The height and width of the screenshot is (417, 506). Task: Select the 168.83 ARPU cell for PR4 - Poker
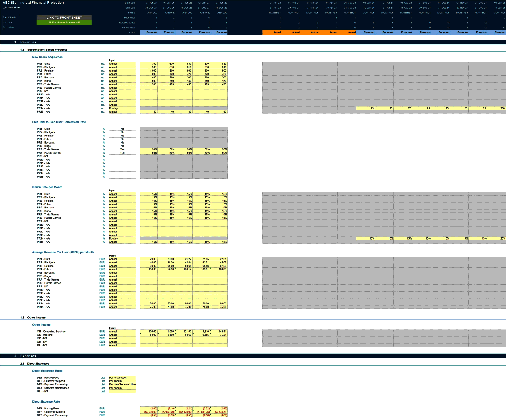coord(219,269)
